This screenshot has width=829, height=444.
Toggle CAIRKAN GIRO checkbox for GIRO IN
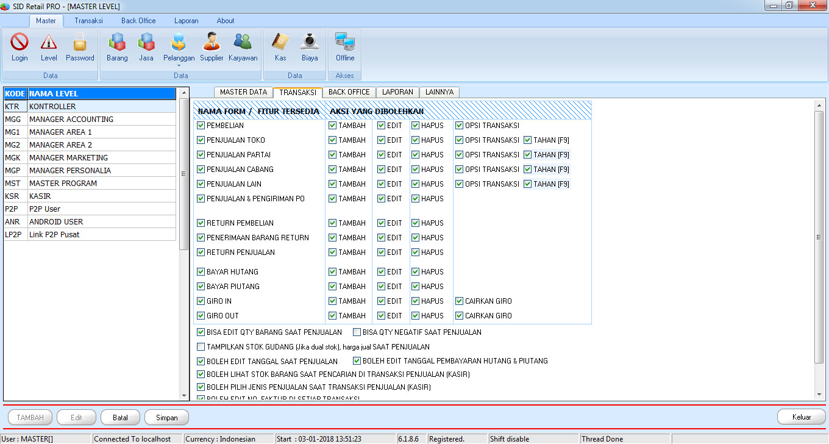point(459,301)
